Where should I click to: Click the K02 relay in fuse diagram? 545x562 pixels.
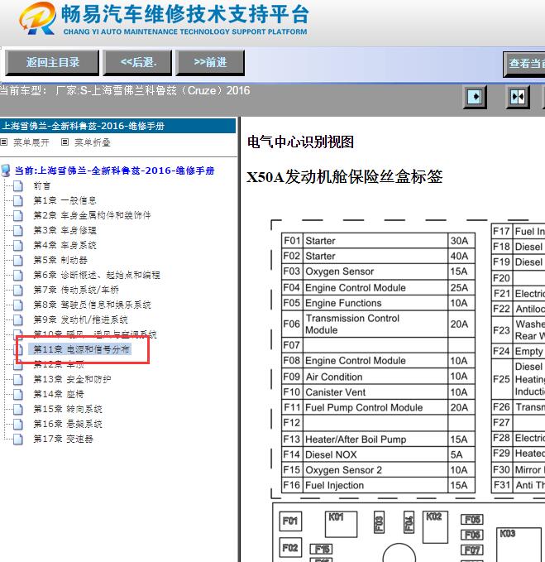[x=435, y=527]
